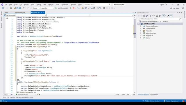Screen dimensions: 186x105
Task: Click the Undo arrow in the toolbar
Action: (24, 8)
